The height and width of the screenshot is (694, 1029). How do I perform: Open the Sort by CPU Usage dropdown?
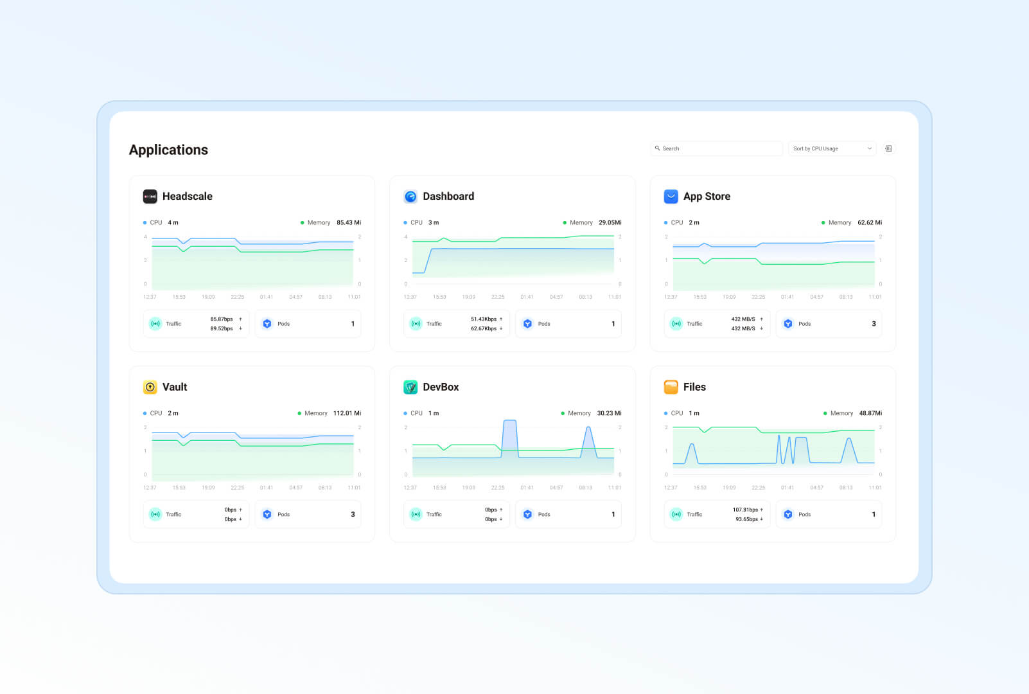832,148
